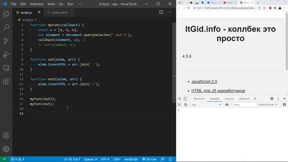Open the File menu
288x162 pixels.
coord(13,4)
